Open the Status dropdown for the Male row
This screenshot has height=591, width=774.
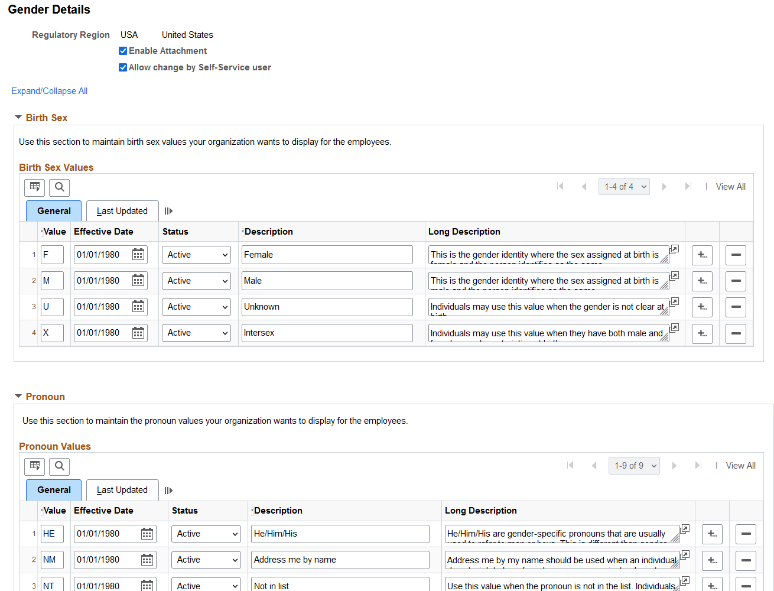click(196, 280)
